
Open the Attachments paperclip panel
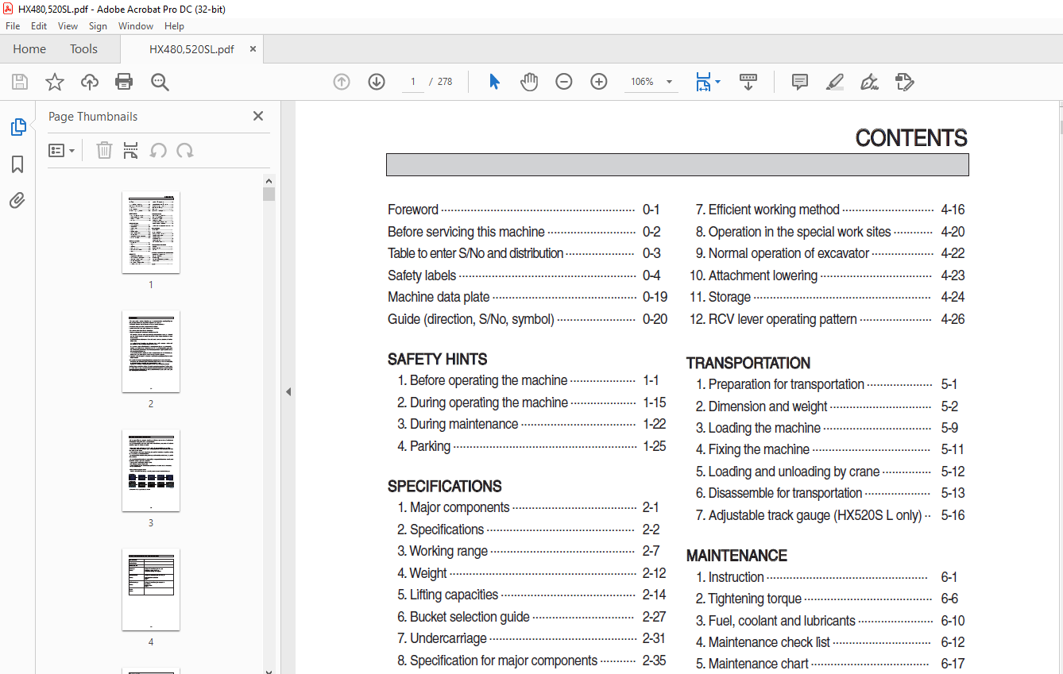(x=17, y=200)
